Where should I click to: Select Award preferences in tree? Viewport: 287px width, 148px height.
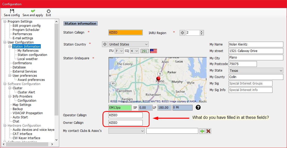pos(31,80)
